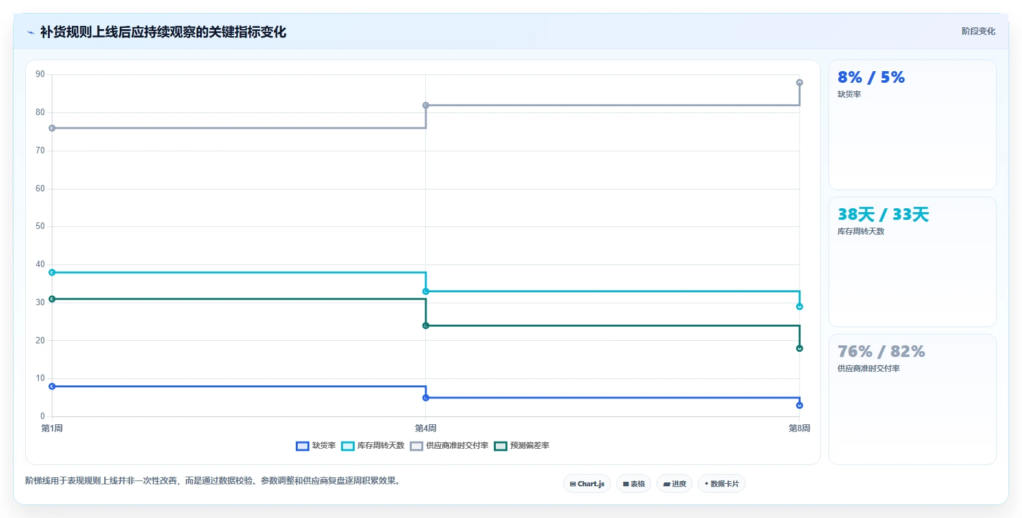Click 库存周转天数 point at 第1周
The height and width of the screenshot is (518, 1022).
click(52, 272)
